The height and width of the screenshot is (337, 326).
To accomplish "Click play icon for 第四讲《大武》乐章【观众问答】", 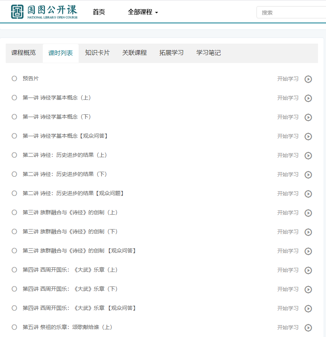I will [x=308, y=309].
